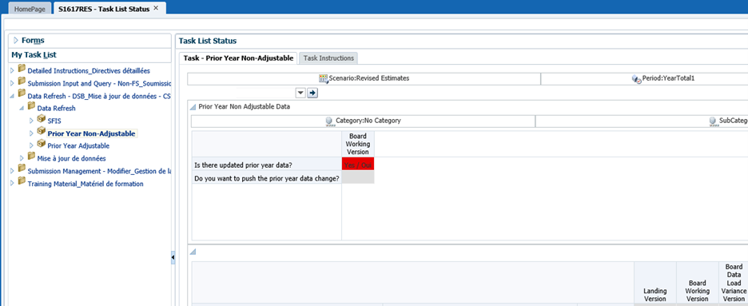Open the dropdown arrow beside Go button
Viewport: 748px width, 306px height.
click(x=301, y=93)
